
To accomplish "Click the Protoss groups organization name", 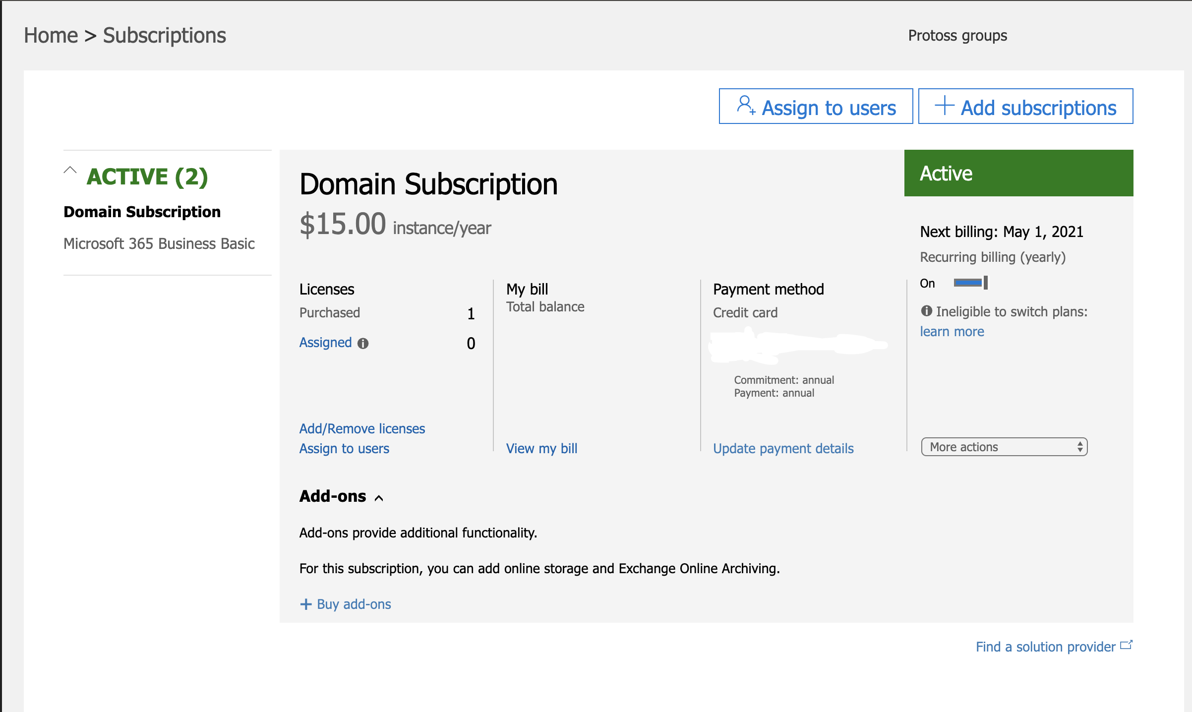I will click(x=957, y=36).
